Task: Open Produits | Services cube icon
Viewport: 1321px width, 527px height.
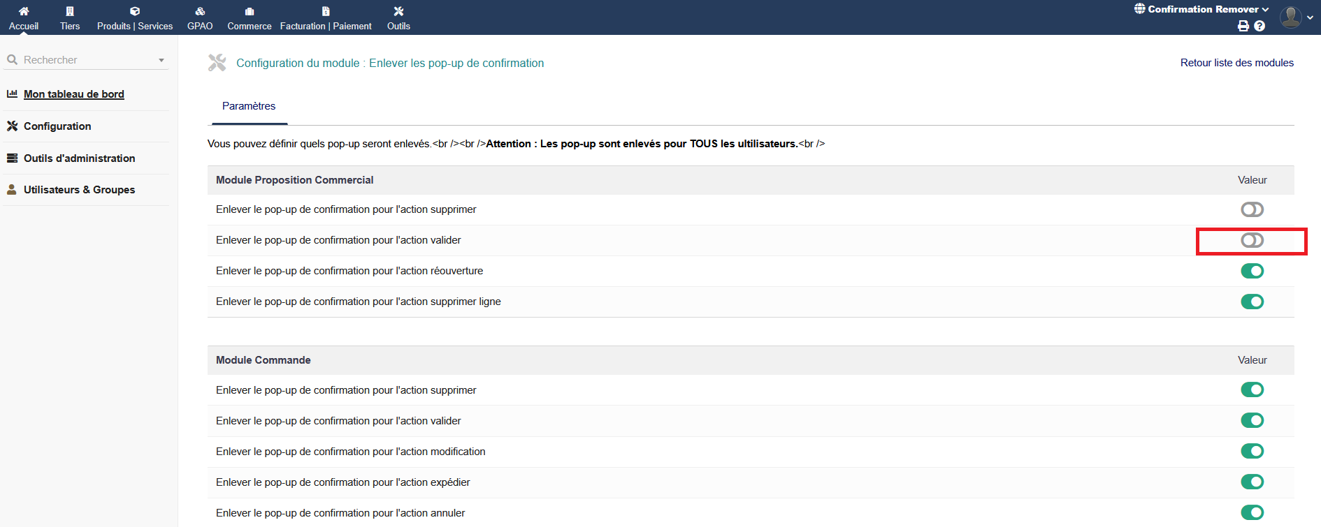Action: 135,11
